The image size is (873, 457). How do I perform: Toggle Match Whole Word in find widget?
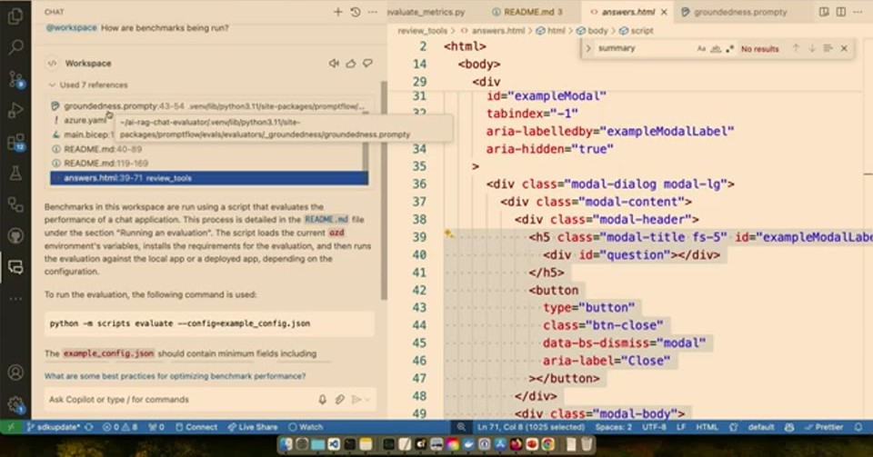pos(716,48)
